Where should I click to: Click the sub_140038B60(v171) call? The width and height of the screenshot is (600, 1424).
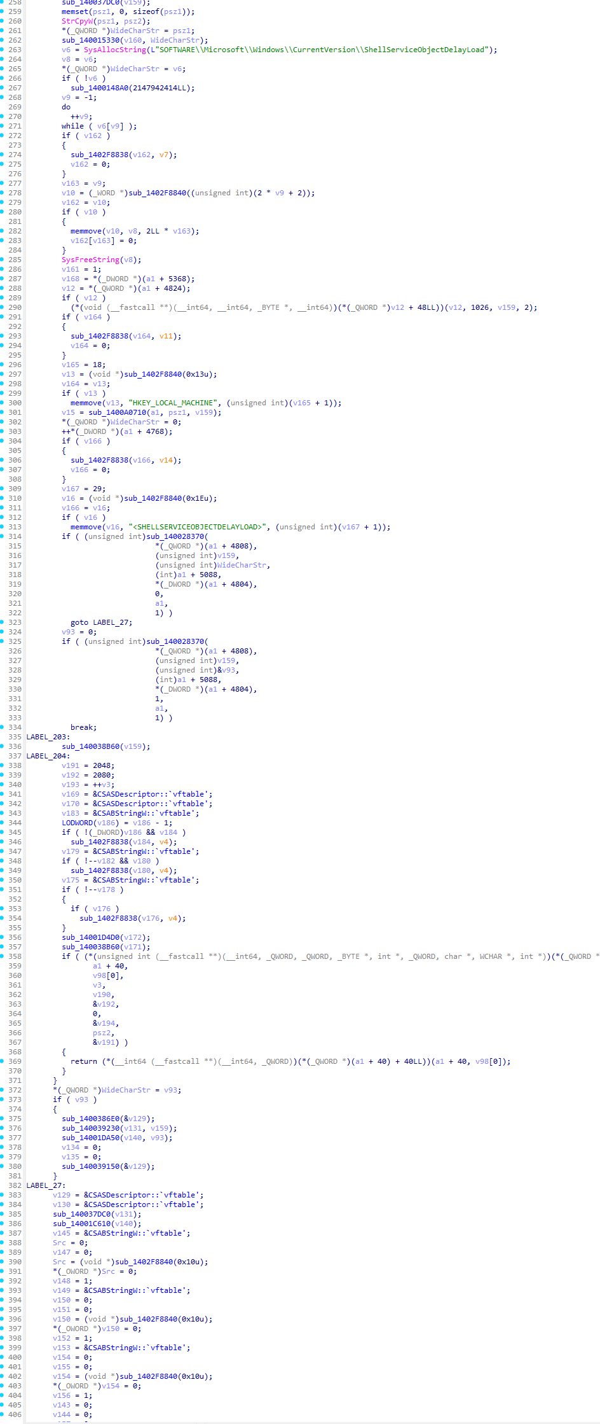(106, 947)
